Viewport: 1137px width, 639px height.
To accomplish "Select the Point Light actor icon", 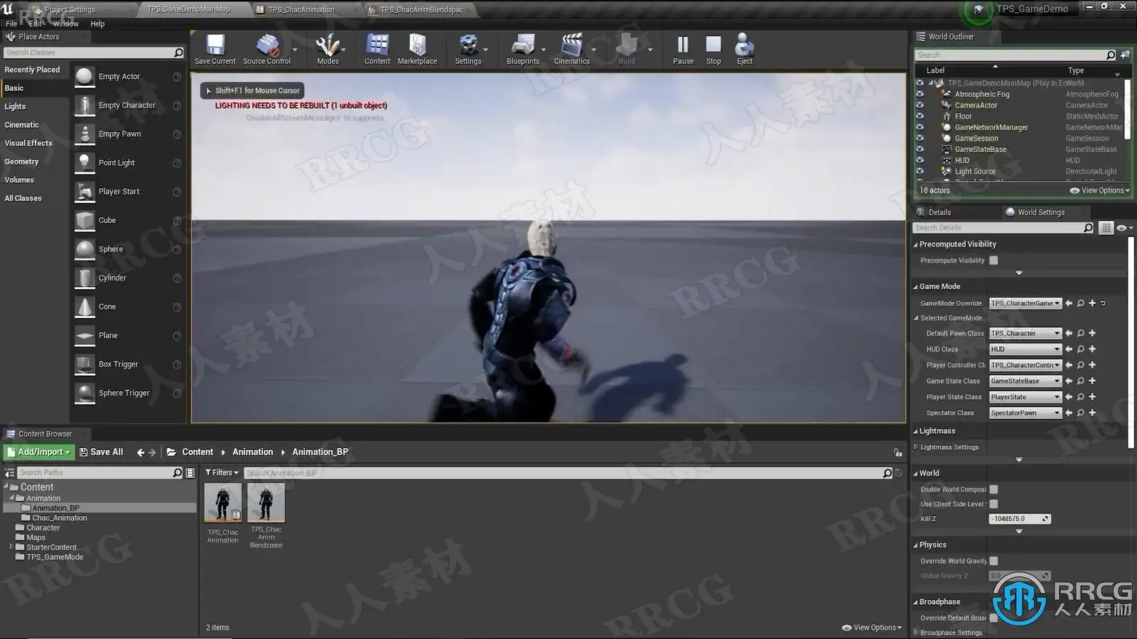I will pyautogui.click(x=85, y=163).
